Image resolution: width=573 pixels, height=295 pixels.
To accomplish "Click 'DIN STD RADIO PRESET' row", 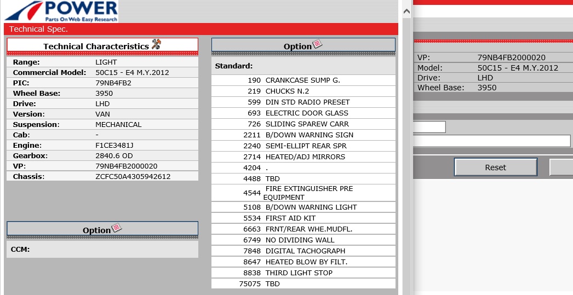I will pos(303,102).
